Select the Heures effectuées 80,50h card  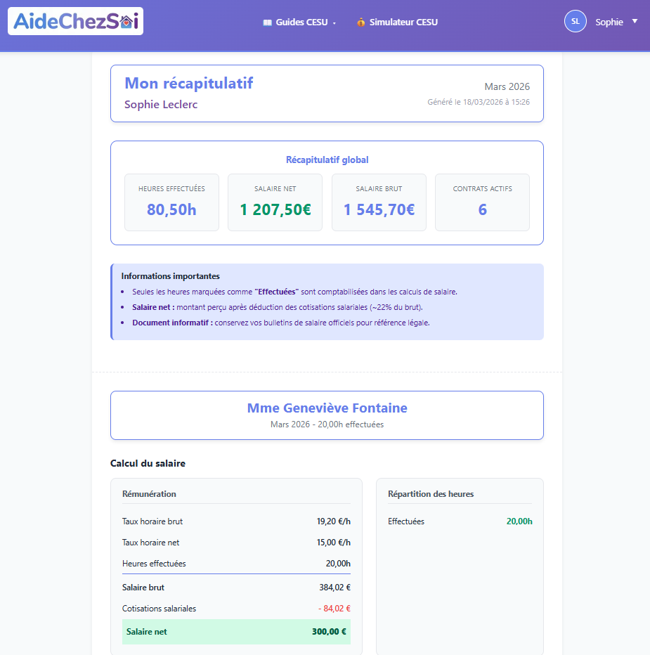click(x=171, y=202)
